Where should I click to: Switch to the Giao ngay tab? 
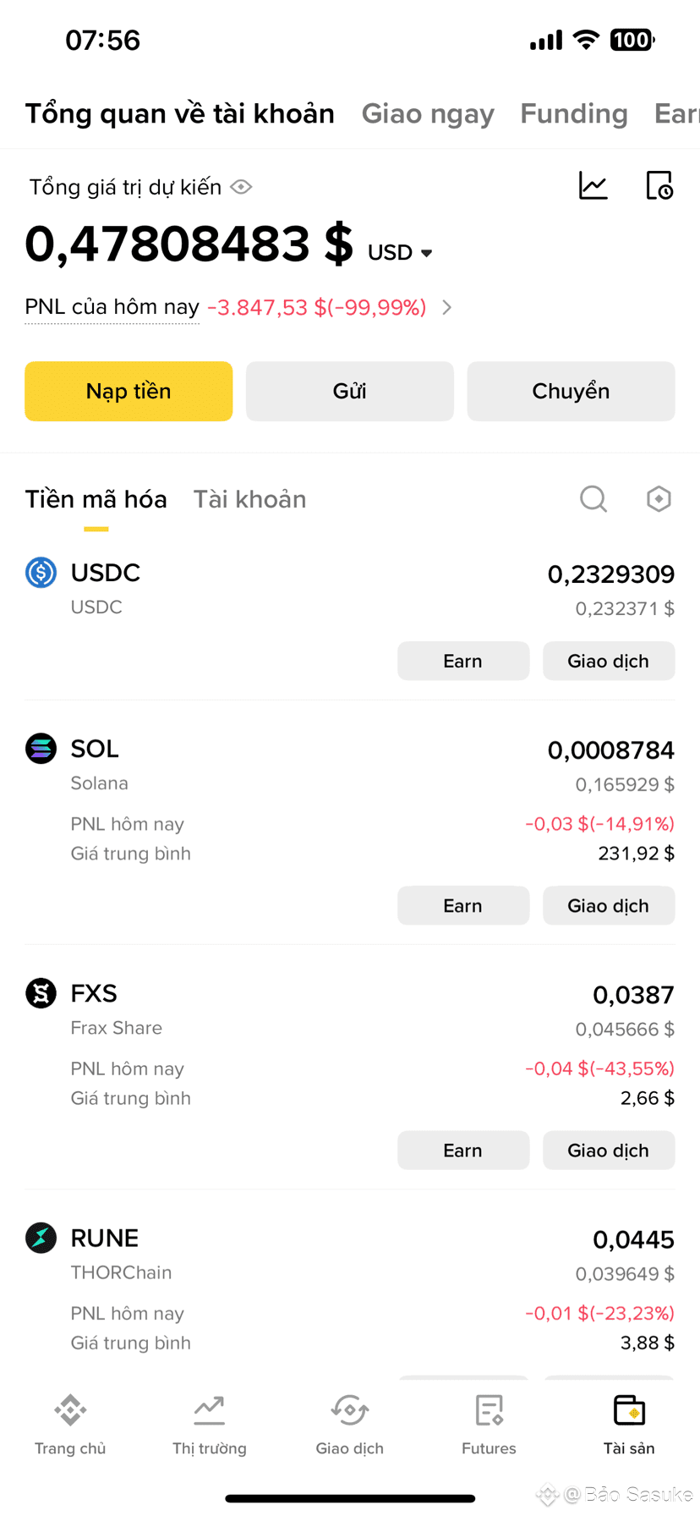pos(428,113)
